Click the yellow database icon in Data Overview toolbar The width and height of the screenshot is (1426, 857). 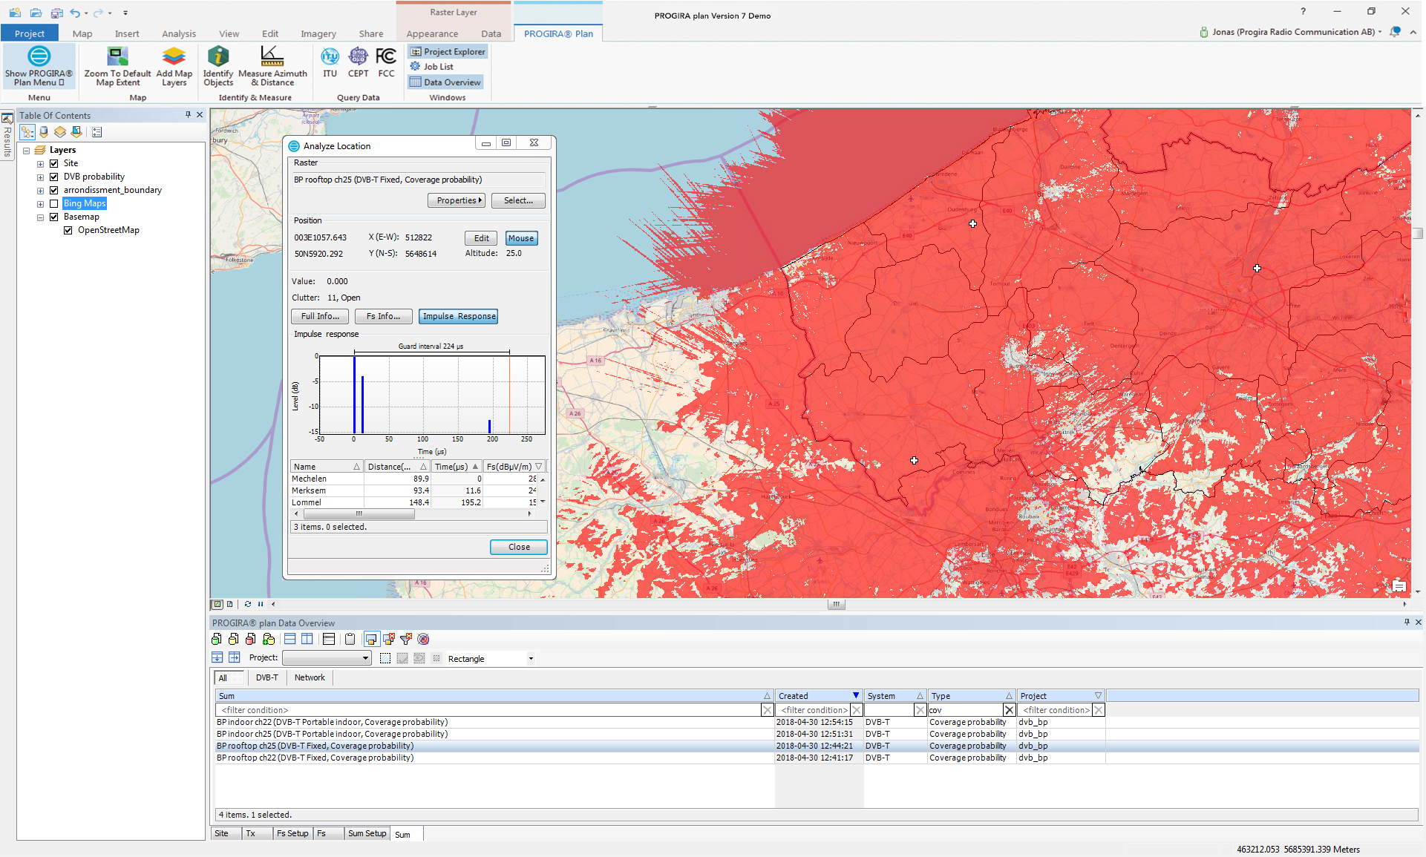click(234, 639)
